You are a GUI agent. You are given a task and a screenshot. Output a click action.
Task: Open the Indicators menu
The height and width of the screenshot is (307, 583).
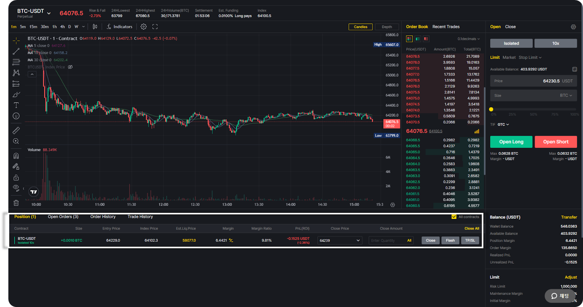click(120, 27)
